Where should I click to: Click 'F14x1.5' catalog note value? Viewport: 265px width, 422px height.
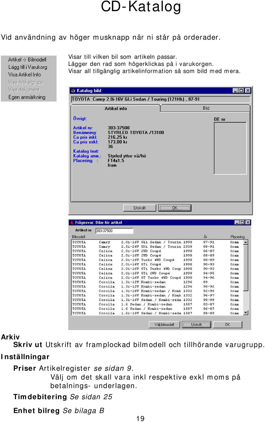coord(116,161)
